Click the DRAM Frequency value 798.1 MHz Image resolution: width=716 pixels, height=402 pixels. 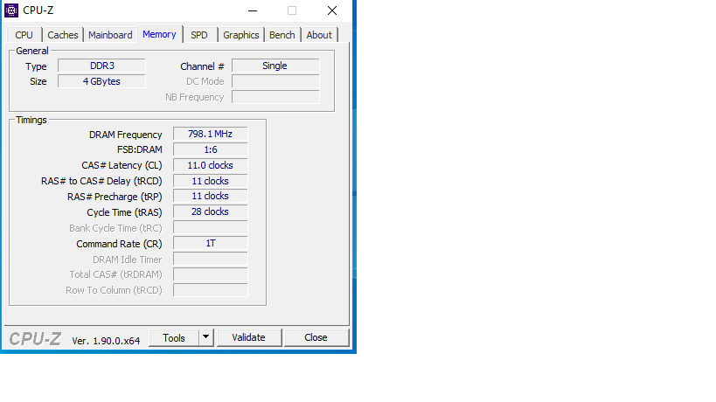tap(211, 134)
